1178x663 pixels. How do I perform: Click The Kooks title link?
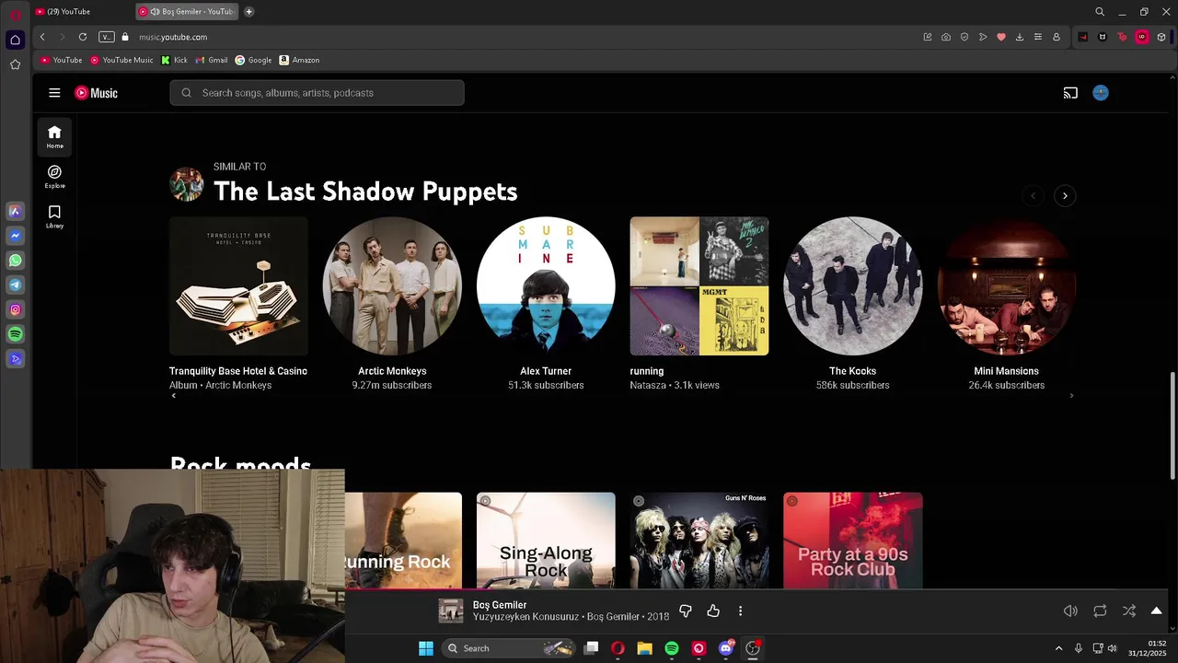(853, 371)
